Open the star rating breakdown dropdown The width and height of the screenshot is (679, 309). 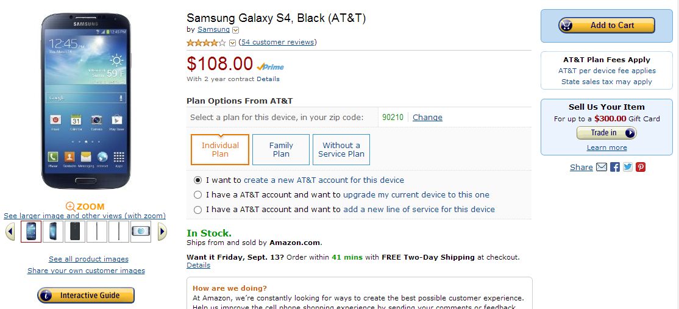[232, 43]
